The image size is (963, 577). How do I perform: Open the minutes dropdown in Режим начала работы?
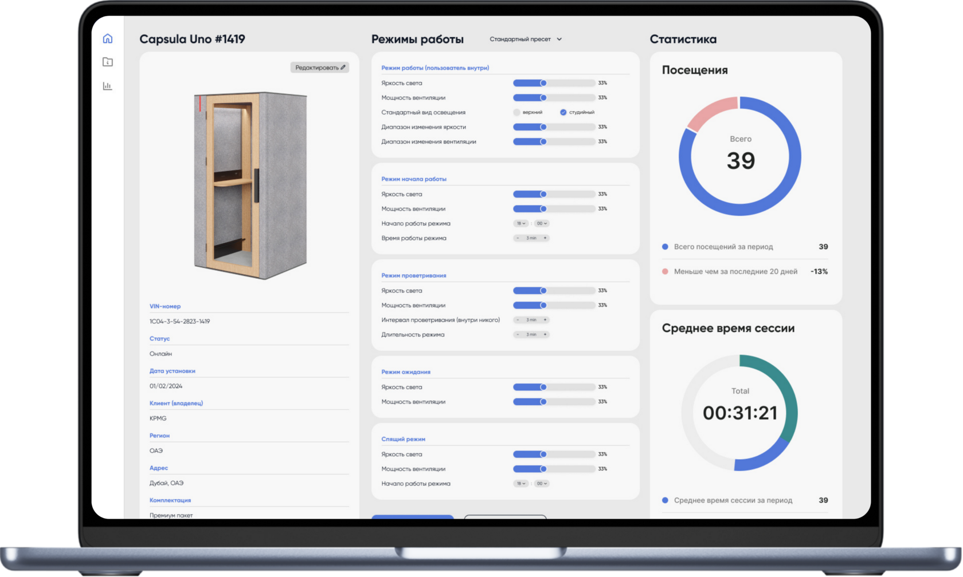tap(541, 223)
